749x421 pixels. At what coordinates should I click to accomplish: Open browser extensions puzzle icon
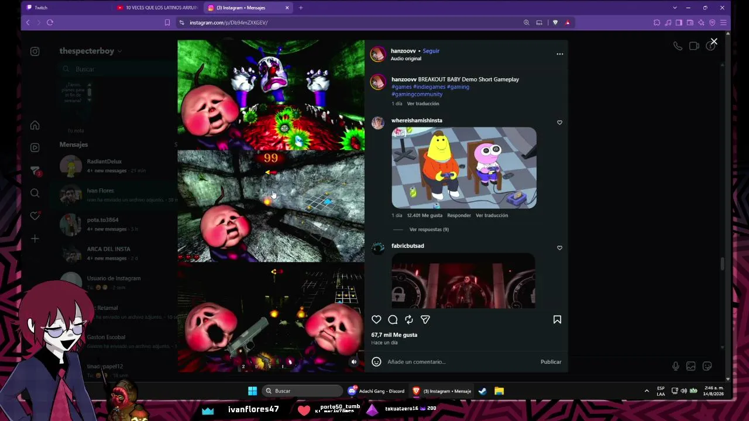(657, 22)
